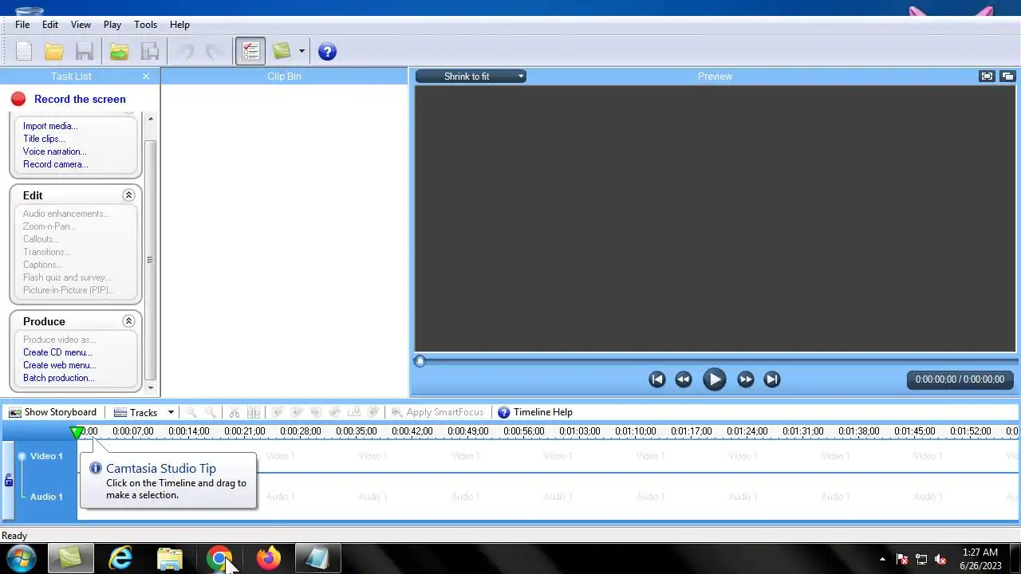Toggle the track lock icon
Viewport: 1021px width, 574px height.
coord(9,481)
